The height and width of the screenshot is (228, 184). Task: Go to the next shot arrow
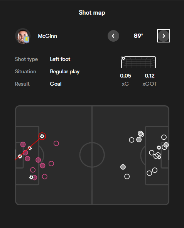[x=164, y=36]
